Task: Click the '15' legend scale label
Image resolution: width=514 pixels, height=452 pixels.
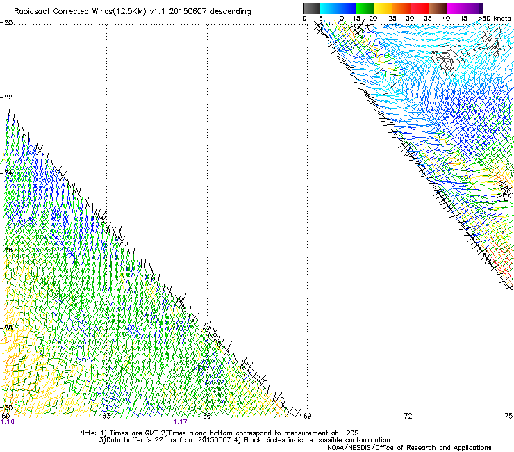Action: 356,18
